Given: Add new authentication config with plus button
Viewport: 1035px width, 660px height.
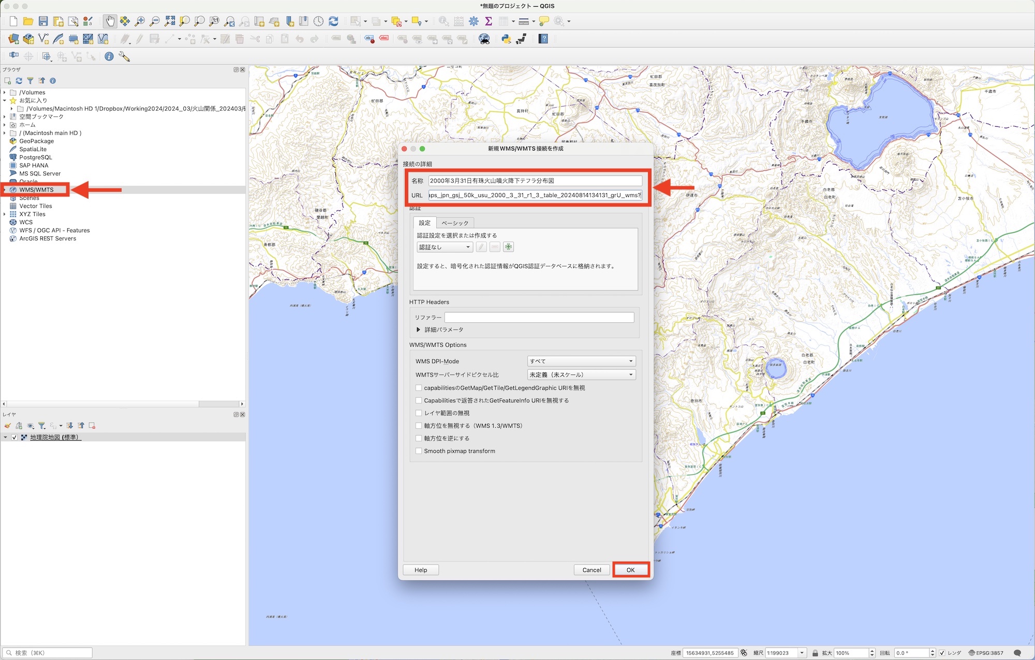Looking at the screenshot, I should [x=509, y=247].
